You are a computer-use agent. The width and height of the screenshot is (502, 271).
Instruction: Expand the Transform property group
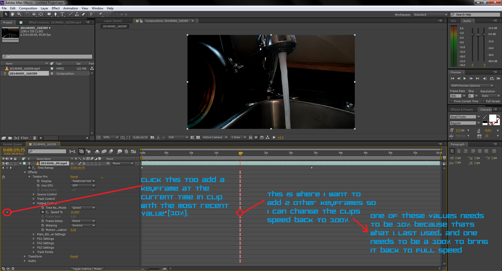pos(25,256)
